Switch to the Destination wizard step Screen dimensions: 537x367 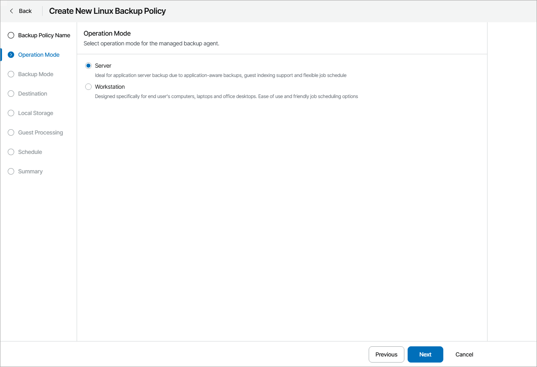point(32,94)
